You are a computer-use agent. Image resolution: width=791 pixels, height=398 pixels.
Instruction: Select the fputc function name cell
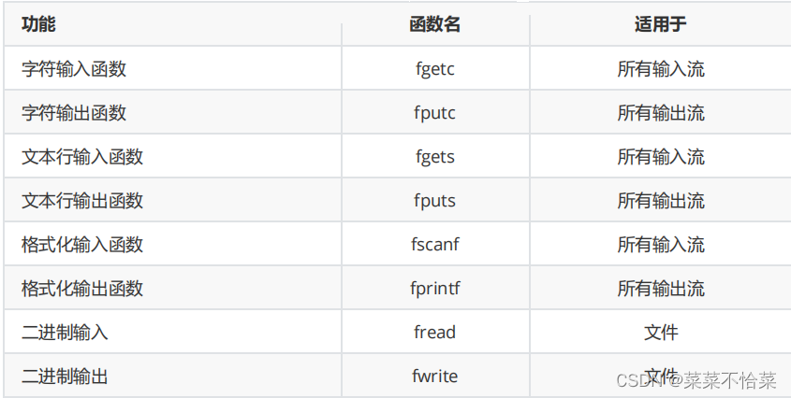435,113
